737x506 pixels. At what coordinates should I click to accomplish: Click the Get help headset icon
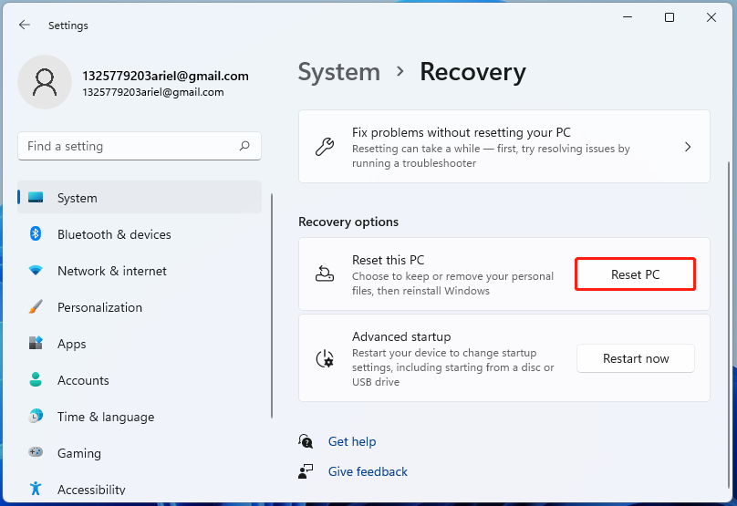pyautogui.click(x=306, y=441)
